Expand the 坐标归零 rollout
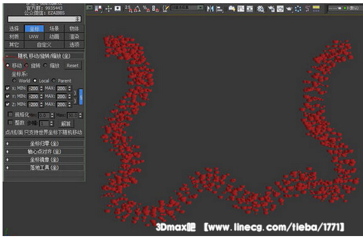 (x=44, y=144)
